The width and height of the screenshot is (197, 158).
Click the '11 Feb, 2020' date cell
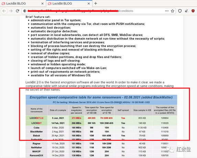coord(58,144)
